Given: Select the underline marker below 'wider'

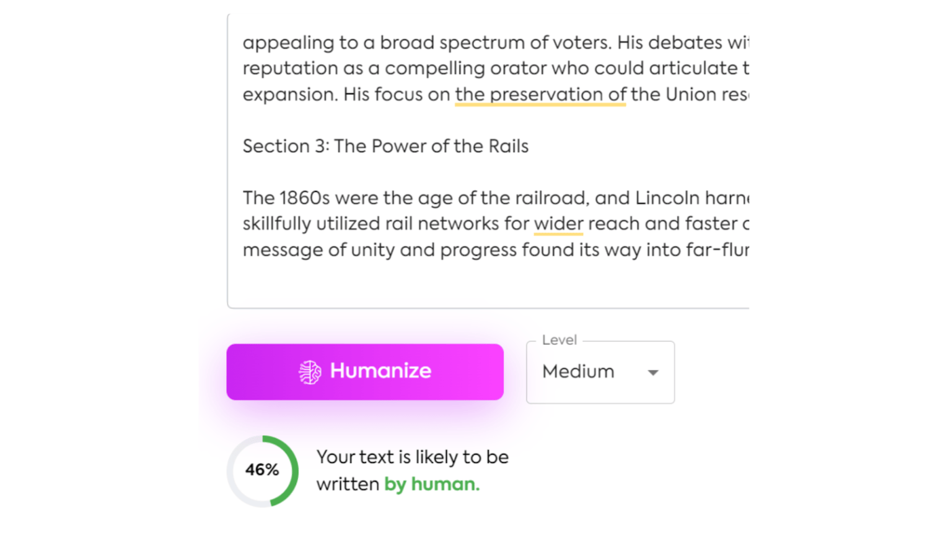Looking at the screenshot, I should tap(557, 235).
